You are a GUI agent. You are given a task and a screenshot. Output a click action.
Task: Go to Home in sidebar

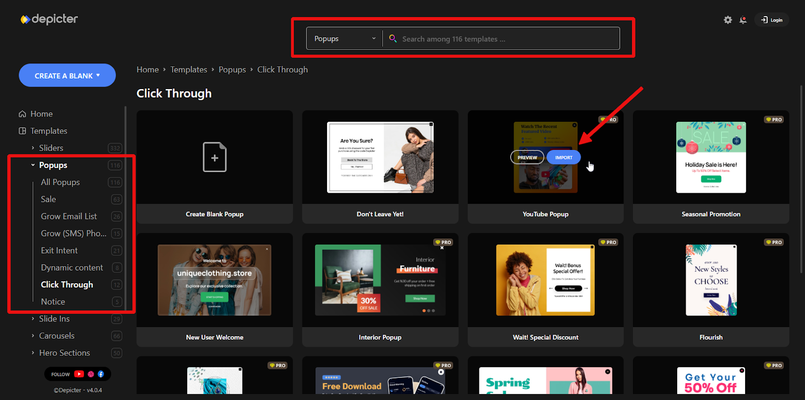(41, 114)
